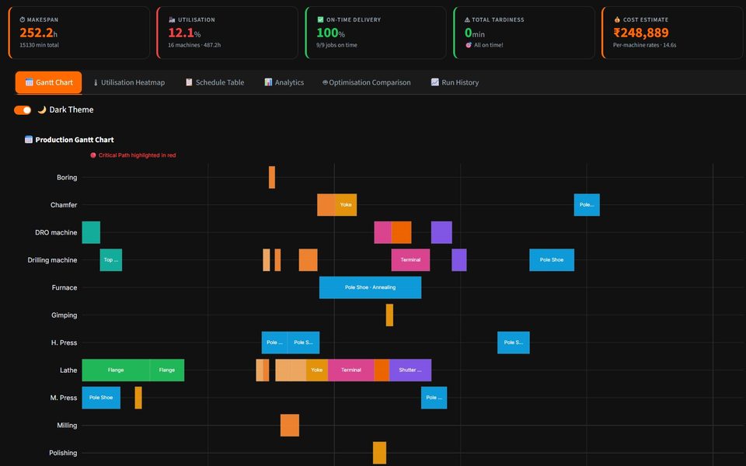Select the wide Flange bar on the Lathe row

(x=116, y=370)
